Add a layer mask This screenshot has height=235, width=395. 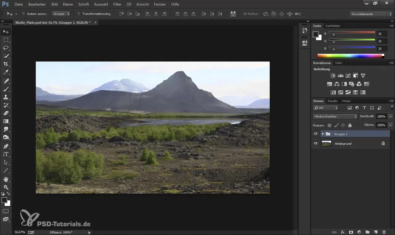click(x=351, y=232)
